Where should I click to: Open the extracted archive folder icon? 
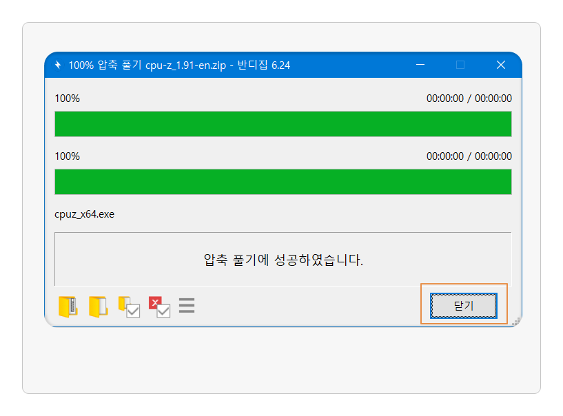(x=68, y=306)
